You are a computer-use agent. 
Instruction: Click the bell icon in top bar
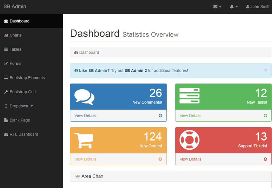point(232,7)
